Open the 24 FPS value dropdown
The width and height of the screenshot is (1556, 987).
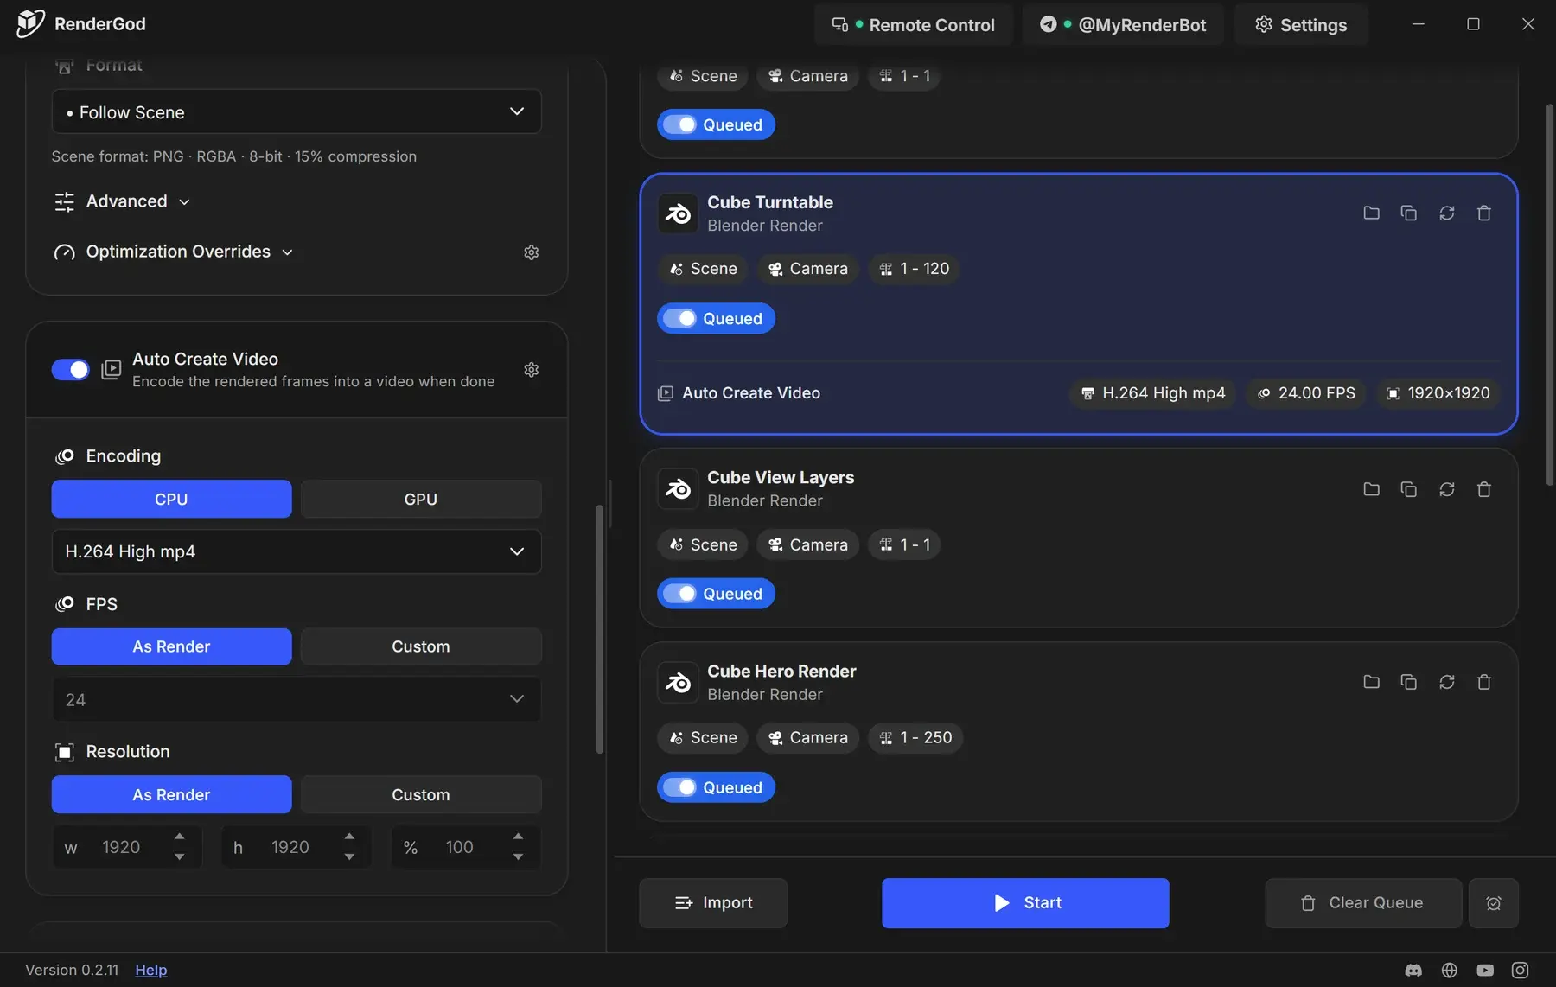(x=297, y=699)
